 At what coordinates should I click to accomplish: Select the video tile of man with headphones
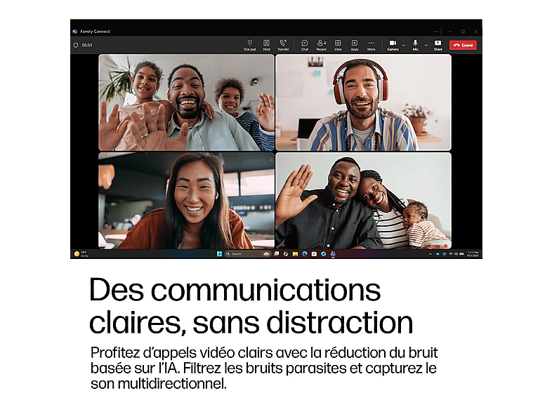click(x=363, y=102)
